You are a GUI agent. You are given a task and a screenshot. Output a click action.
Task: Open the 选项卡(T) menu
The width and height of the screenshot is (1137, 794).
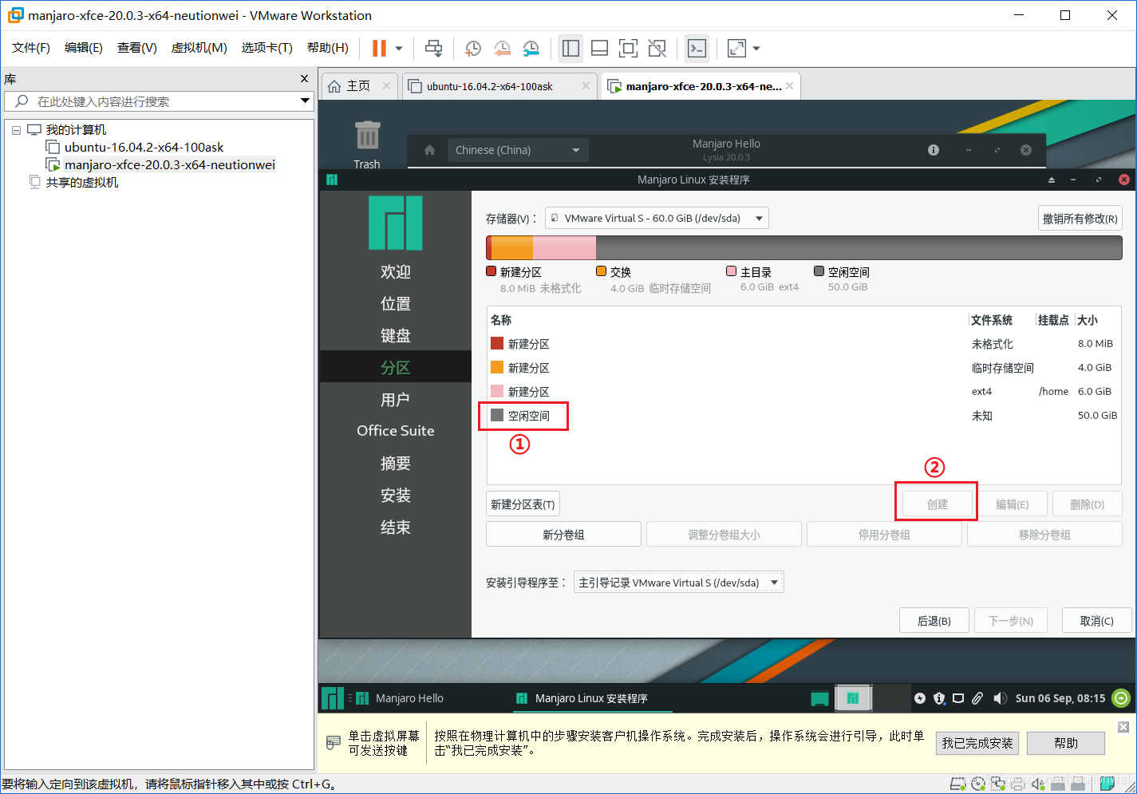click(x=267, y=48)
